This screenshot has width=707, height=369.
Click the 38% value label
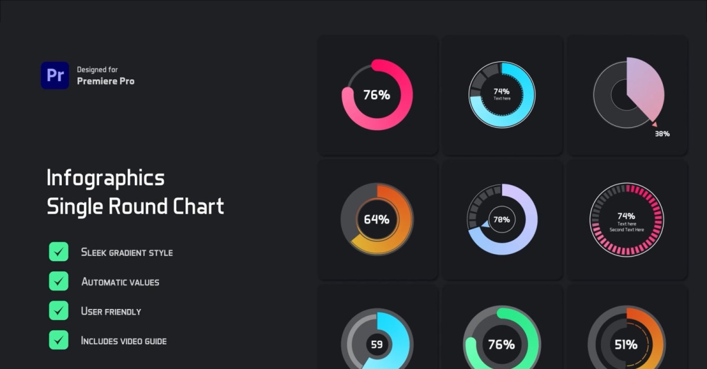coord(662,134)
